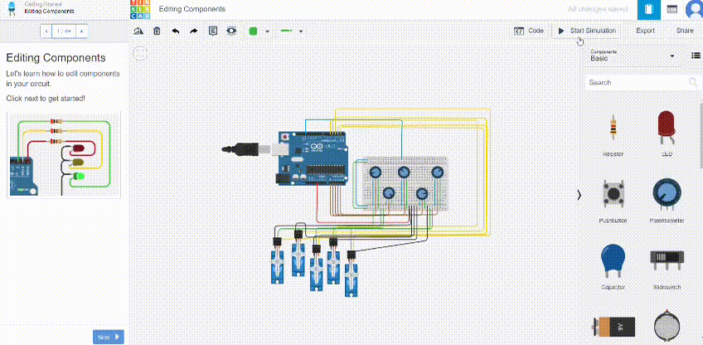Open the user profile avatar
703x345 pixels.
[x=694, y=9]
